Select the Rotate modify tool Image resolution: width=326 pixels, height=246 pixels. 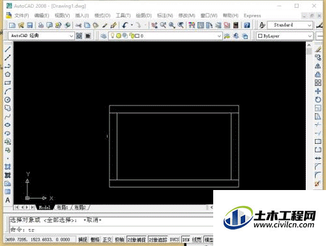tap(318, 100)
